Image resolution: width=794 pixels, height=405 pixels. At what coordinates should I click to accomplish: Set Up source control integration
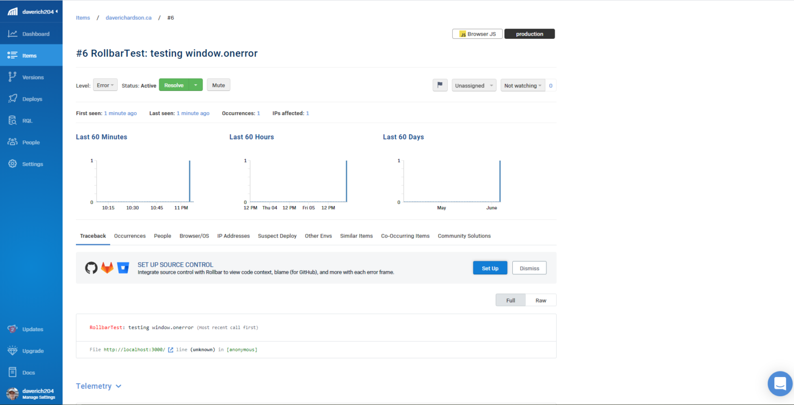pyautogui.click(x=490, y=268)
